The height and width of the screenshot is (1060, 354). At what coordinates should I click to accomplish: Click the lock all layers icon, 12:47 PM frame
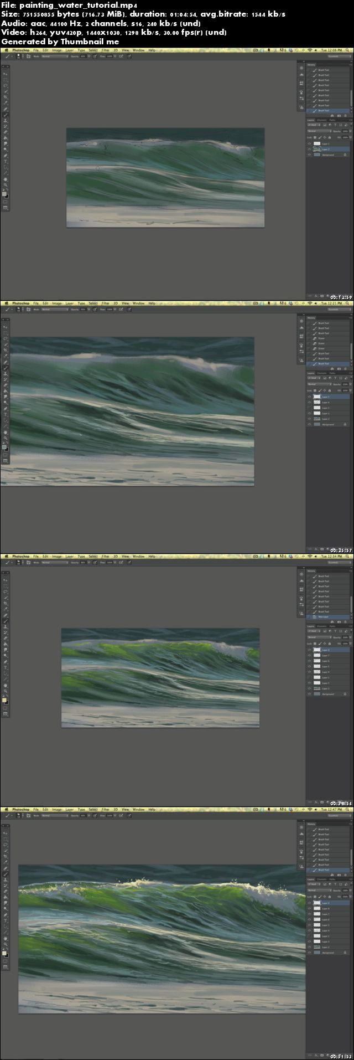330,897
